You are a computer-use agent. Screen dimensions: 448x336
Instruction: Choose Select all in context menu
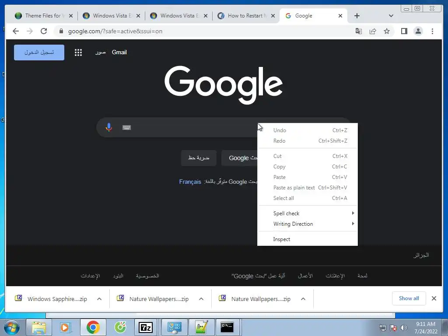coord(308,198)
